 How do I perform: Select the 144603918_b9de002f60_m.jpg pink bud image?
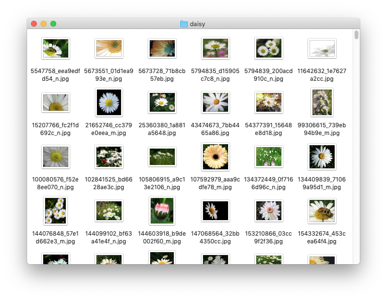click(162, 210)
